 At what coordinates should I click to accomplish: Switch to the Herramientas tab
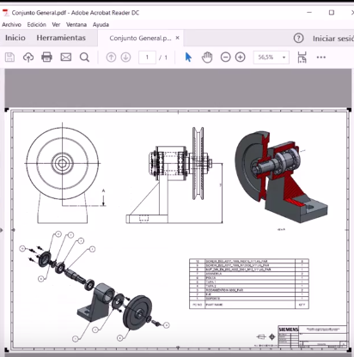[61, 38]
